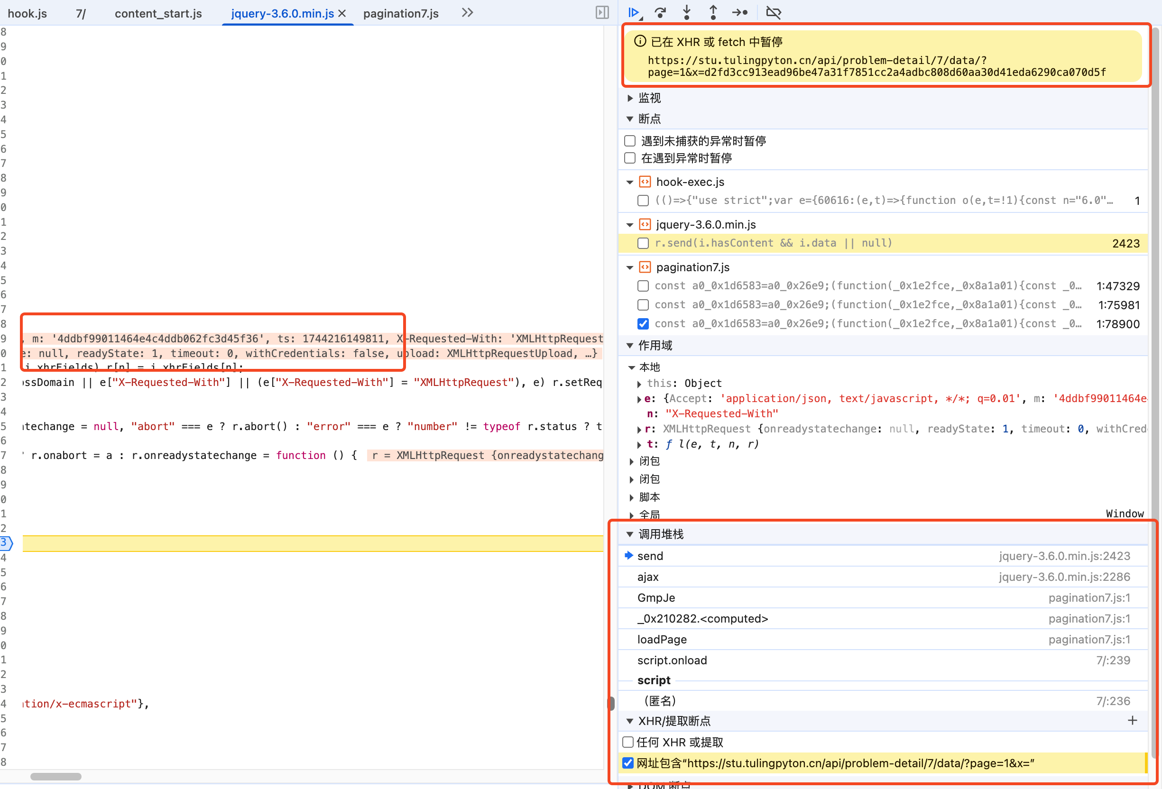Add XHR breakpoint plus icon
The image size is (1162, 789).
1133,720
